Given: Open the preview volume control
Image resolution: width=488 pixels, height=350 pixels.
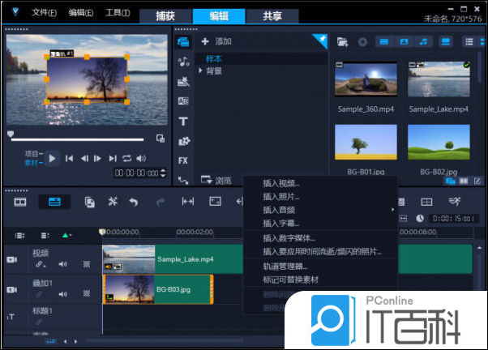Looking at the screenshot, I should tap(141, 158).
